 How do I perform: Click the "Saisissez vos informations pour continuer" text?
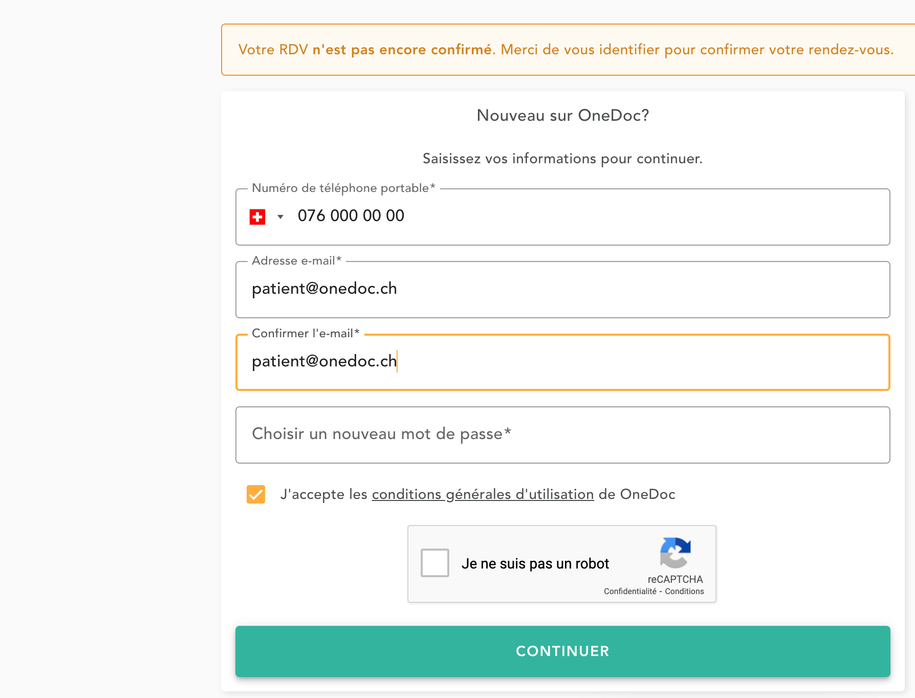click(x=562, y=159)
